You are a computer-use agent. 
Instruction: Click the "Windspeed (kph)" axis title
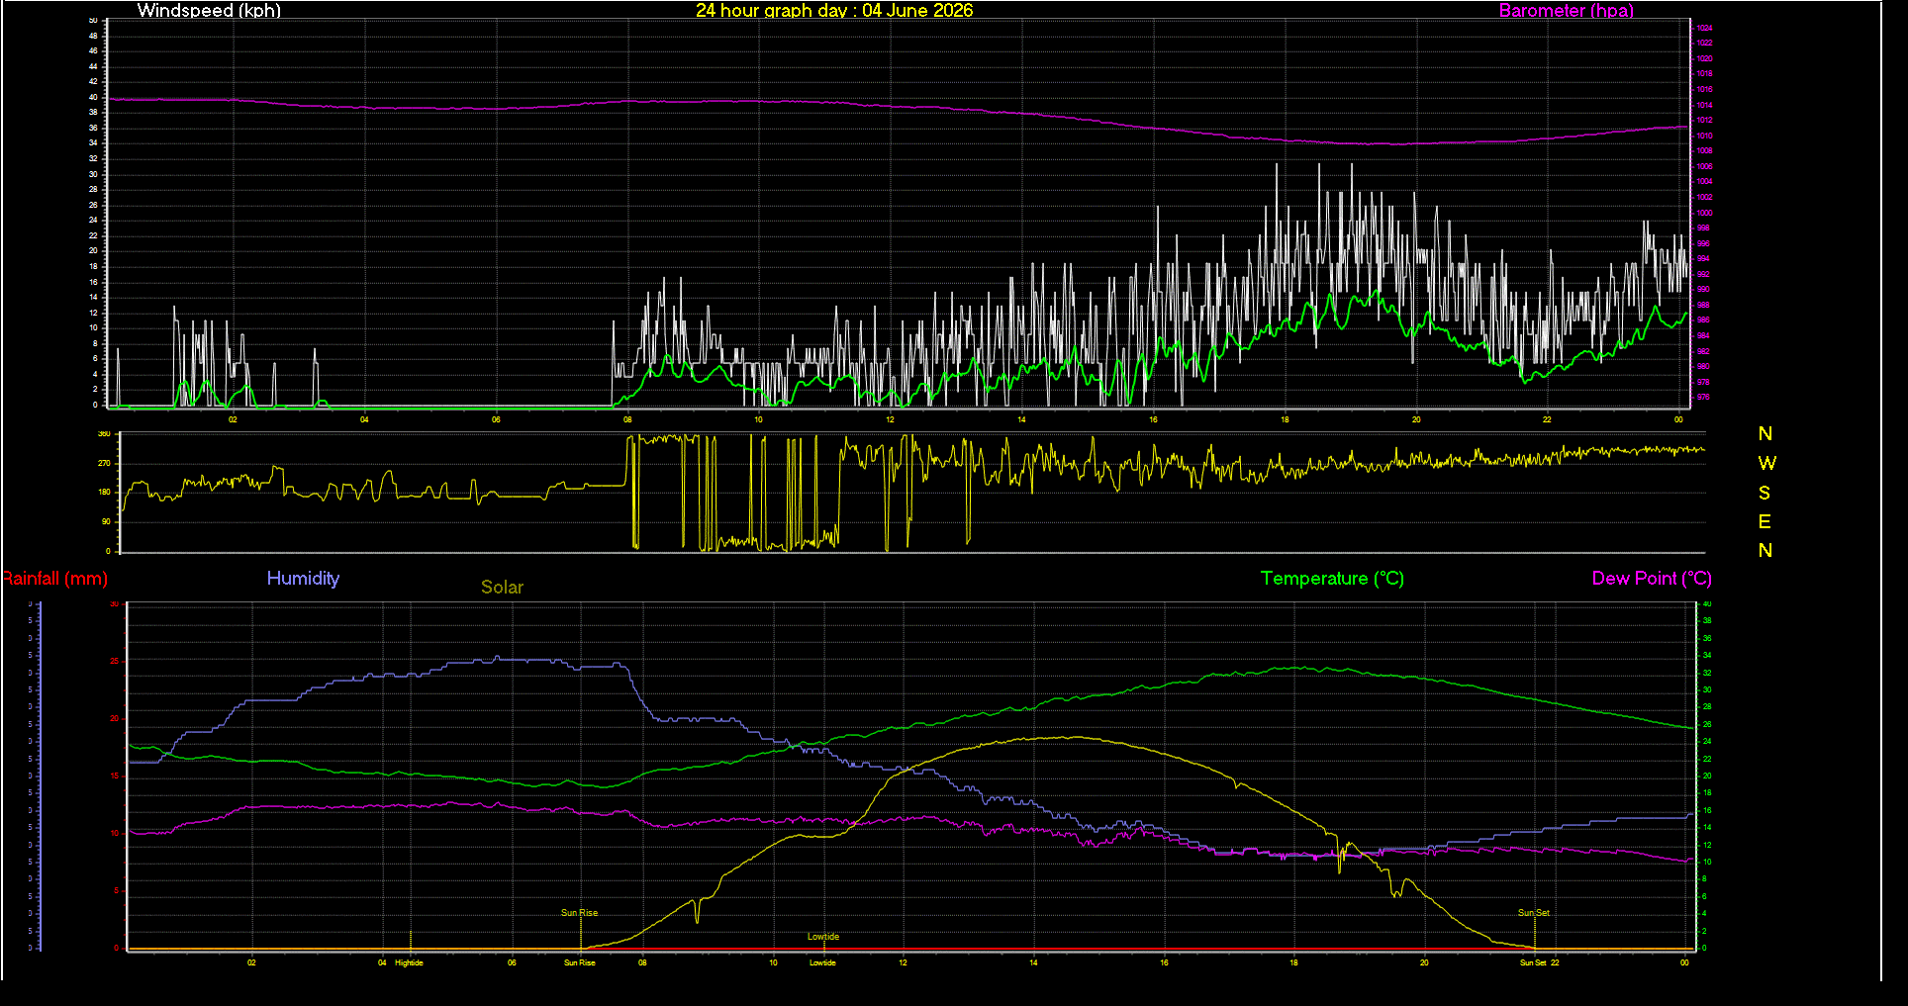pyautogui.click(x=209, y=11)
